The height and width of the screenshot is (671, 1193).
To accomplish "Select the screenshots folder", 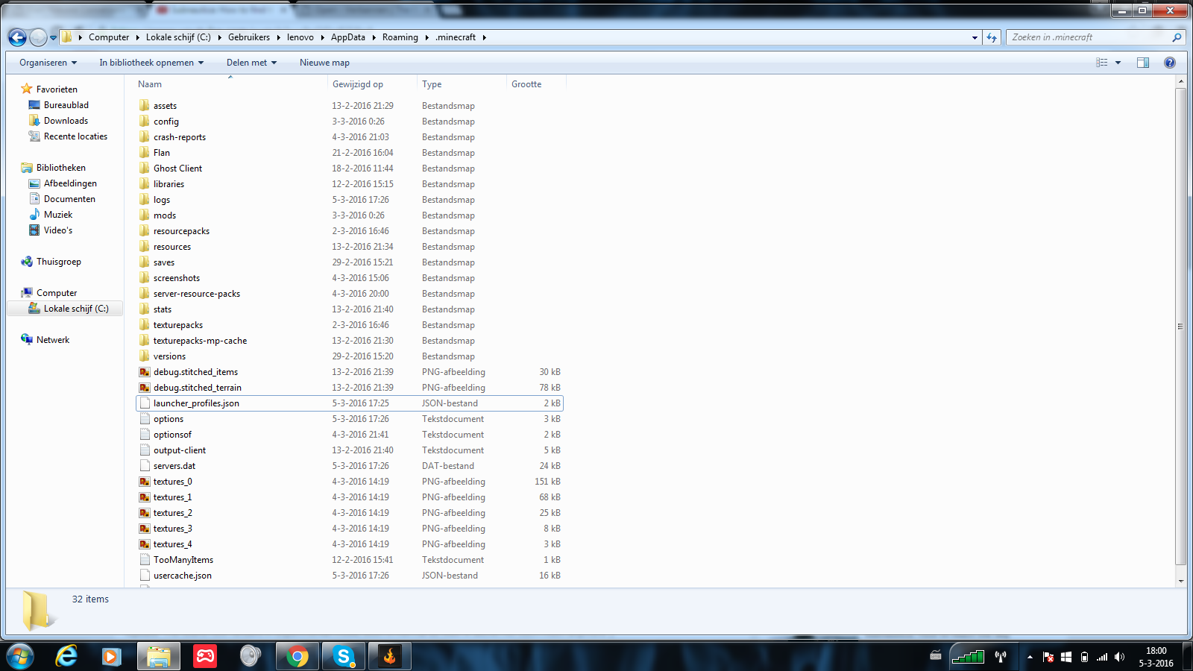I will pyautogui.click(x=176, y=278).
